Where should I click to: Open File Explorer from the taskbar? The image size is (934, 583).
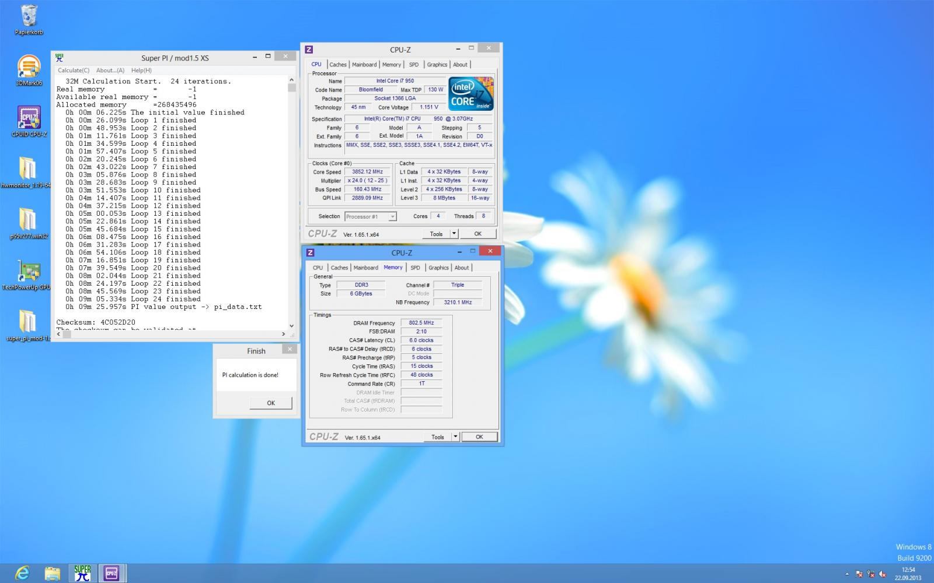[x=53, y=573]
